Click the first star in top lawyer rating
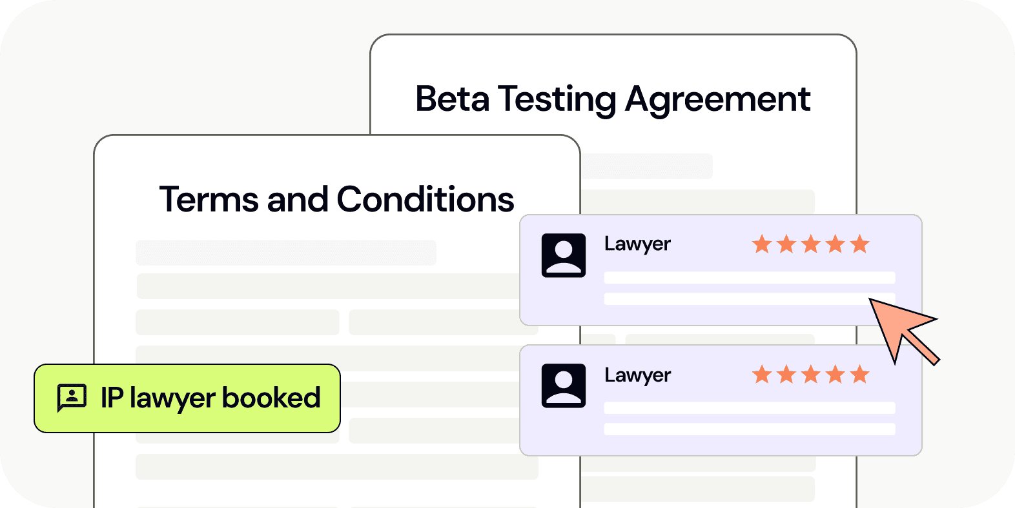The image size is (1015, 508). point(763,244)
